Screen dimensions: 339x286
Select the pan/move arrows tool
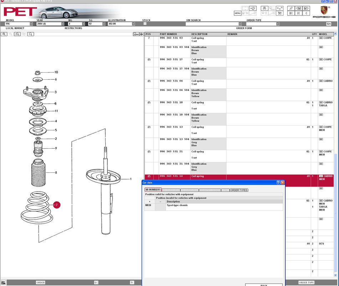click(141, 34)
